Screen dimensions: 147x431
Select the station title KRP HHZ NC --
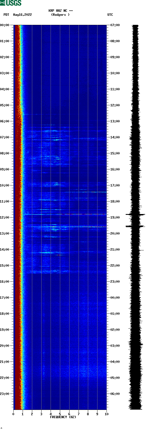pos(61,11)
